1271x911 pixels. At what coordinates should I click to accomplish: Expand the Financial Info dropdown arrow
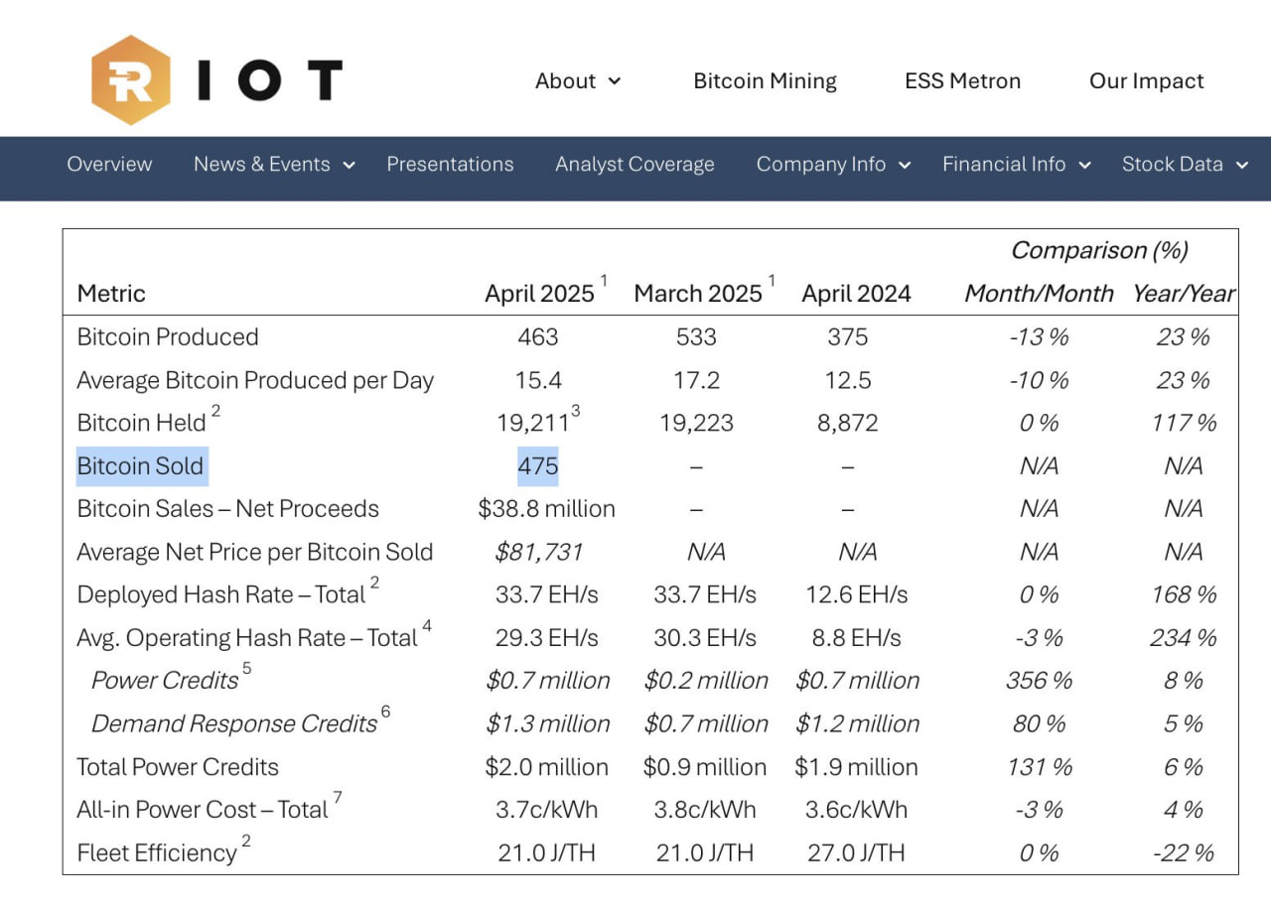(x=1084, y=166)
